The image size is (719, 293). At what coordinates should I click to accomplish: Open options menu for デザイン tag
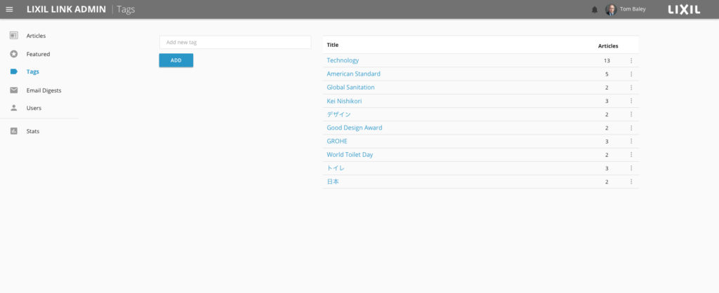tap(631, 114)
